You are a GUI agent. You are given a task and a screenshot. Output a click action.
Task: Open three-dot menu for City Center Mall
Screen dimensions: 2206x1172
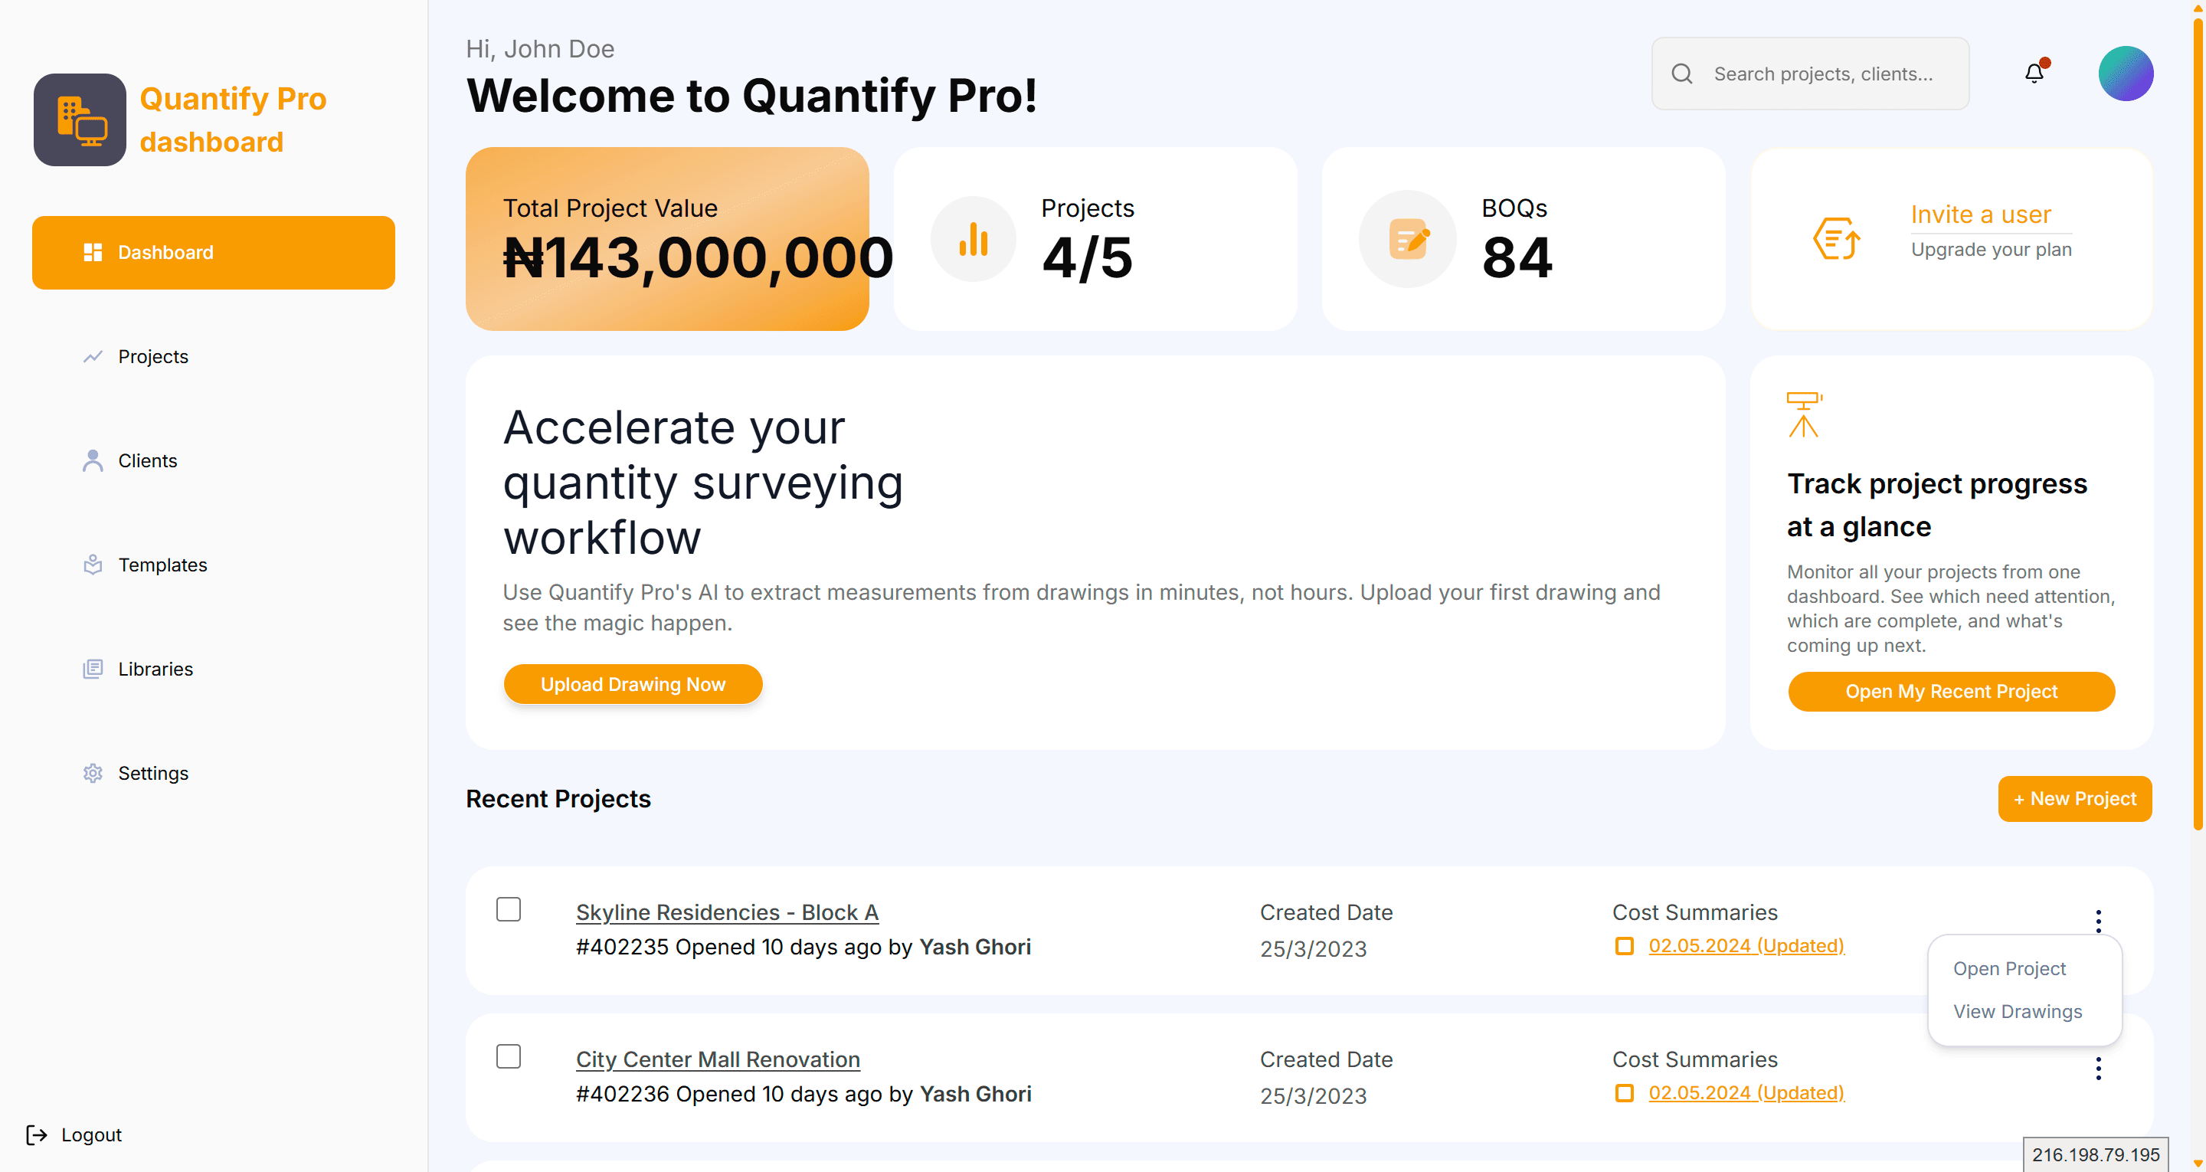pyautogui.click(x=2097, y=1069)
